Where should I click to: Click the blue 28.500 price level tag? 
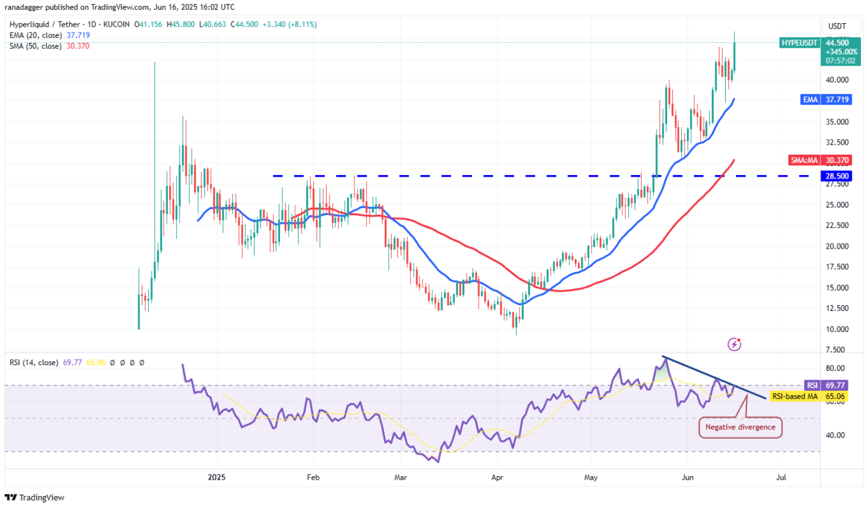pyautogui.click(x=837, y=176)
